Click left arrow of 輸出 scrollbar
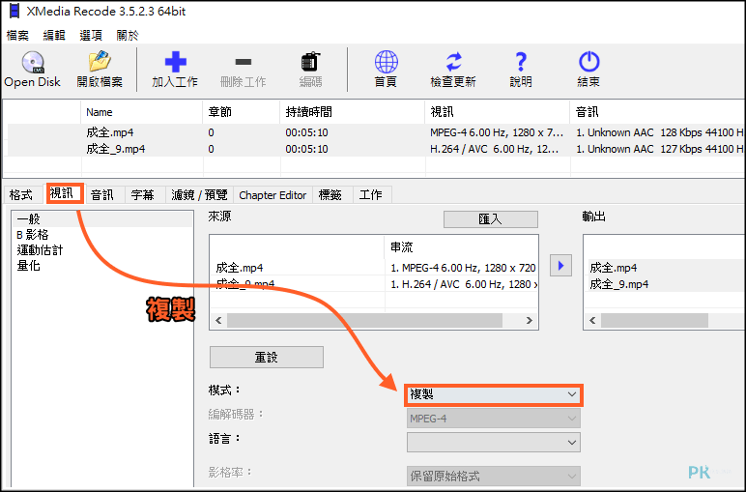This screenshot has height=492, width=746. (x=592, y=321)
